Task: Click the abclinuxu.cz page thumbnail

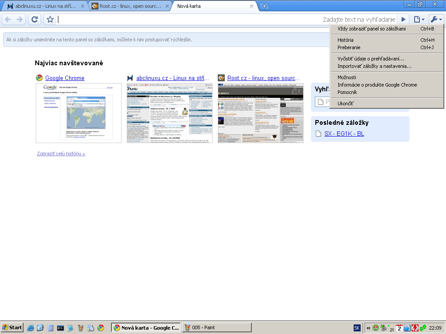Action: [x=169, y=113]
